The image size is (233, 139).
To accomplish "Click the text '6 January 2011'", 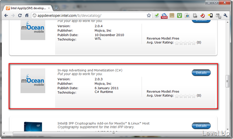I will tap(106, 88).
